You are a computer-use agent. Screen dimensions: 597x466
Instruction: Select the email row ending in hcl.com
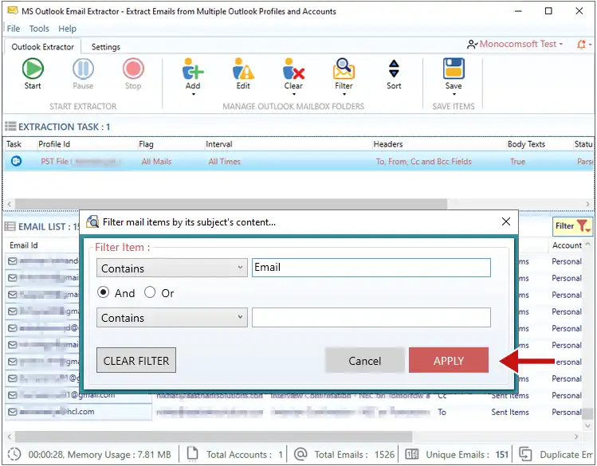pyautogui.click(x=78, y=412)
